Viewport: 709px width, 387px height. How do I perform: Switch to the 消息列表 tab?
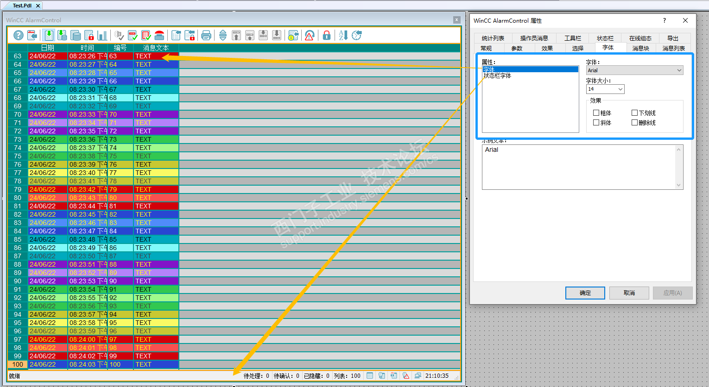pyautogui.click(x=673, y=48)
